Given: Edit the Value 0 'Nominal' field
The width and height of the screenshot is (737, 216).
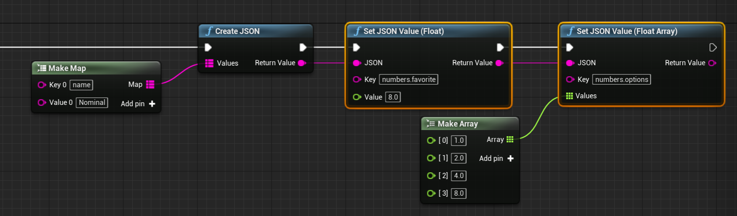Looking at the screenshot, I should (x=92, y=103).
